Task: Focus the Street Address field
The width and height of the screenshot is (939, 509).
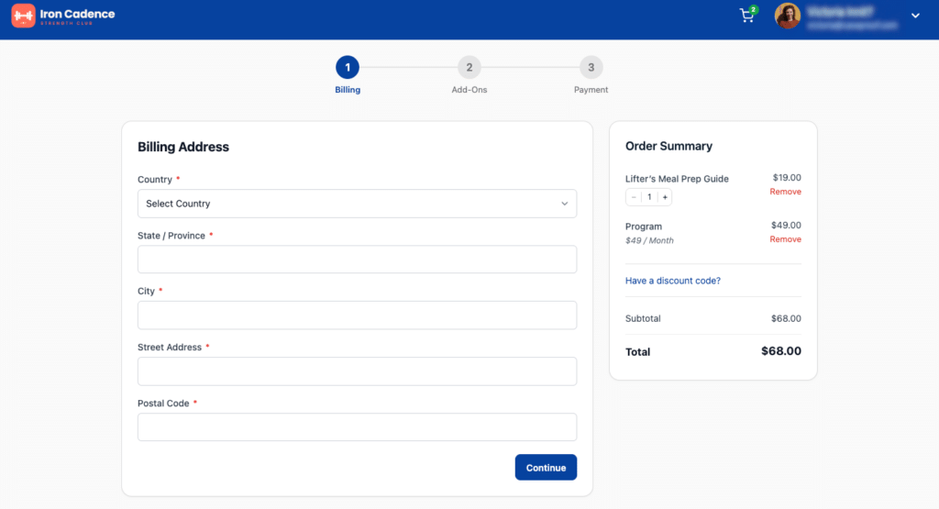Action: pos(357,371)
